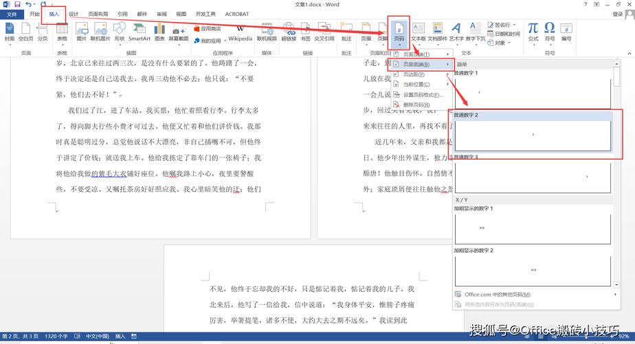Viewport: 635px width, 344px height.
Task: Click word count 1320 个字 in status bar
Action: point(56,336)
